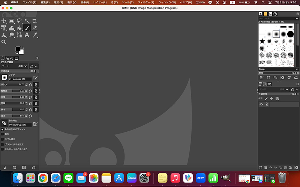Toggle link hardness to brush default
This screenshot has height=187, width=300.
(36, 110)
